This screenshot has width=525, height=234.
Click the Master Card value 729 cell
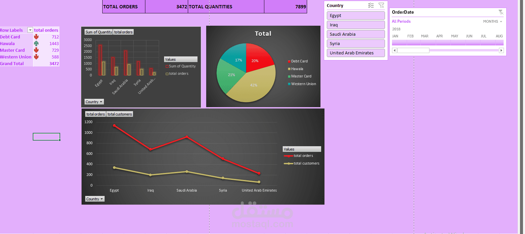coord(46,50)
